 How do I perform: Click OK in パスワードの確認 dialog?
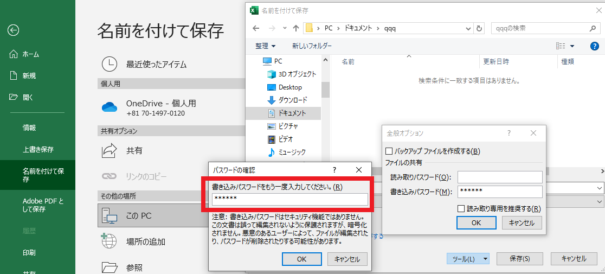point(302,259)
